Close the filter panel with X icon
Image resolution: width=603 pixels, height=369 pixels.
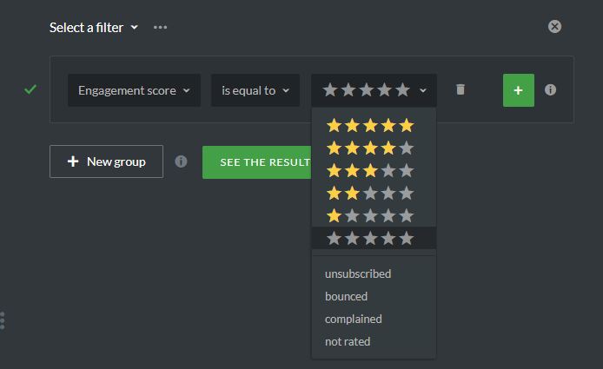[554, 27]
